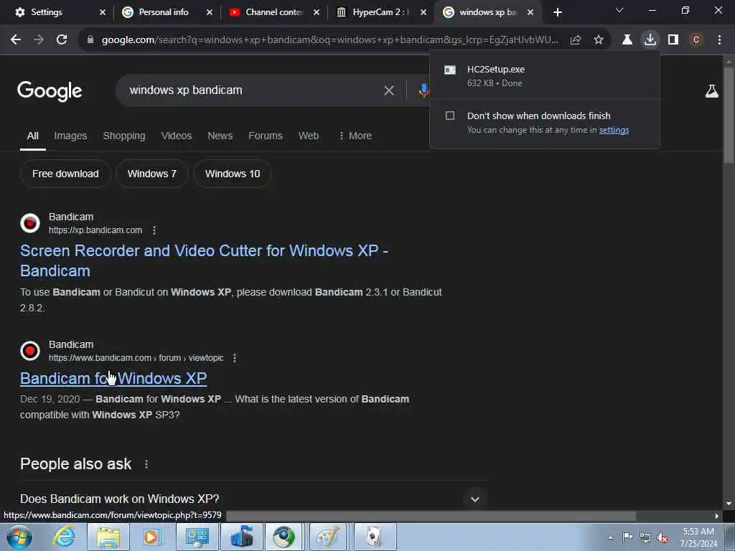Bookmark this page with the star icon
Screen dimensions: 735x551
point(599,40)
